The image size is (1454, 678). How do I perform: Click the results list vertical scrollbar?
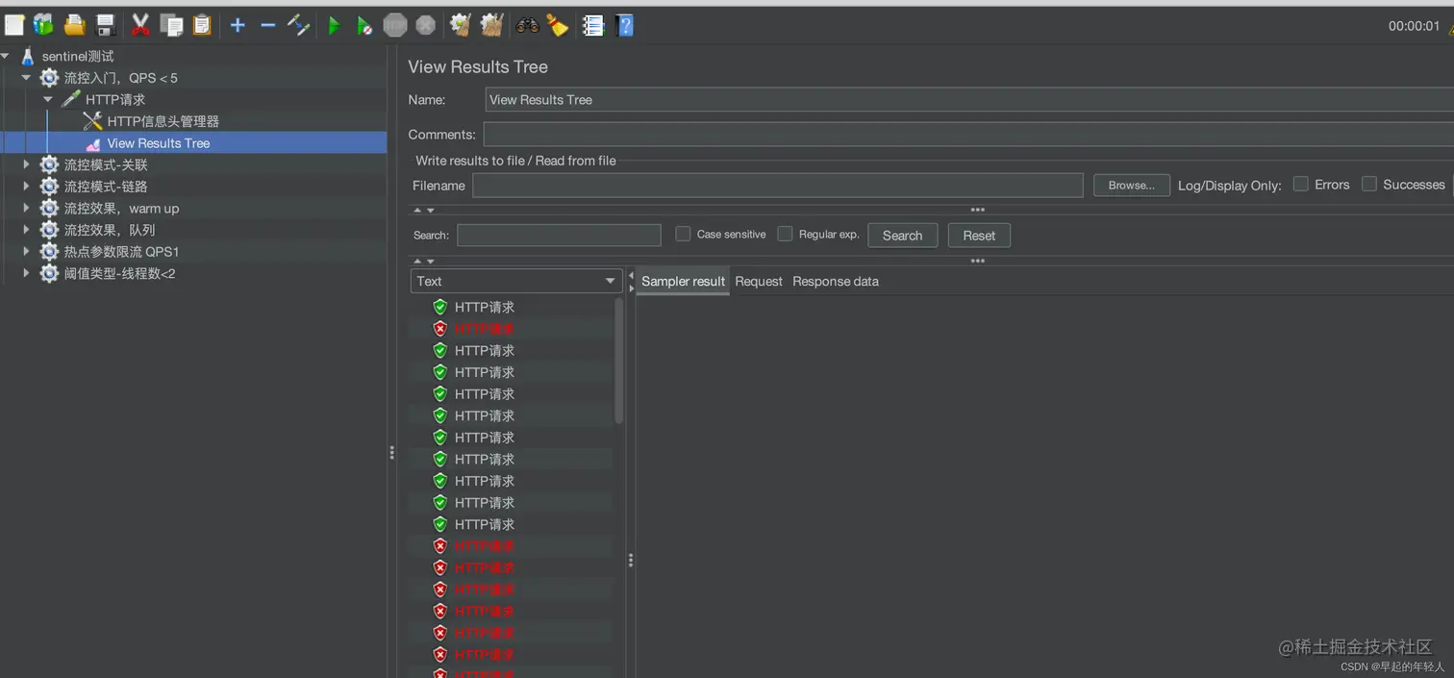618,361
